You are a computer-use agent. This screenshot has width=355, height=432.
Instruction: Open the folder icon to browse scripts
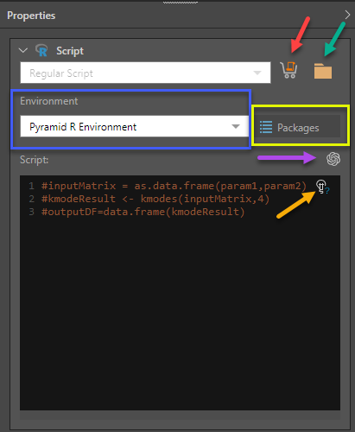pyautogui.click(x=323, y=71)
